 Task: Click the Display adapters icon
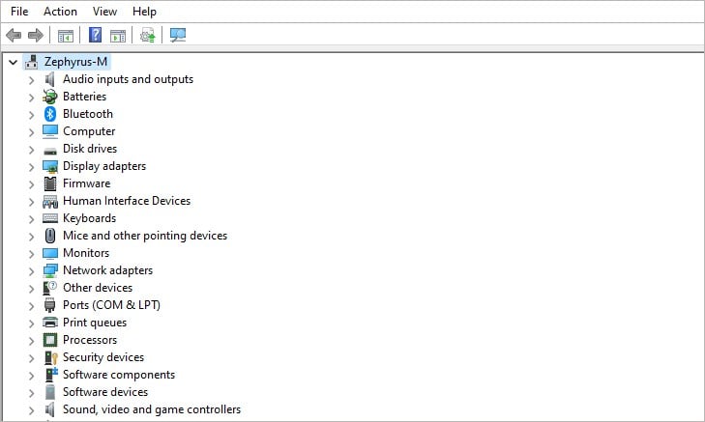(x=50, y=166)
